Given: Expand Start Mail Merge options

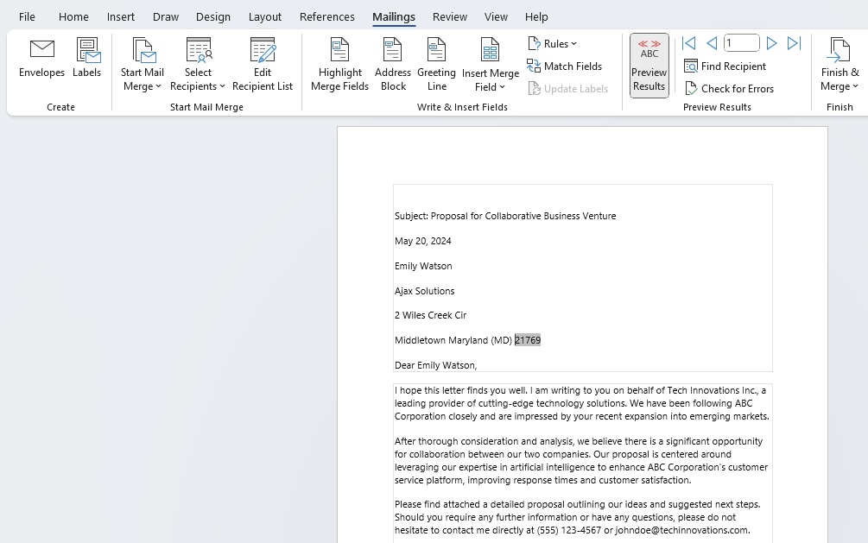Looking at the screenshot, I should [143, 65].
